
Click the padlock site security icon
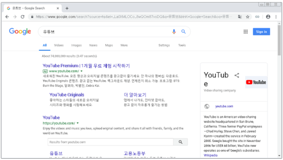click(32, 17)
